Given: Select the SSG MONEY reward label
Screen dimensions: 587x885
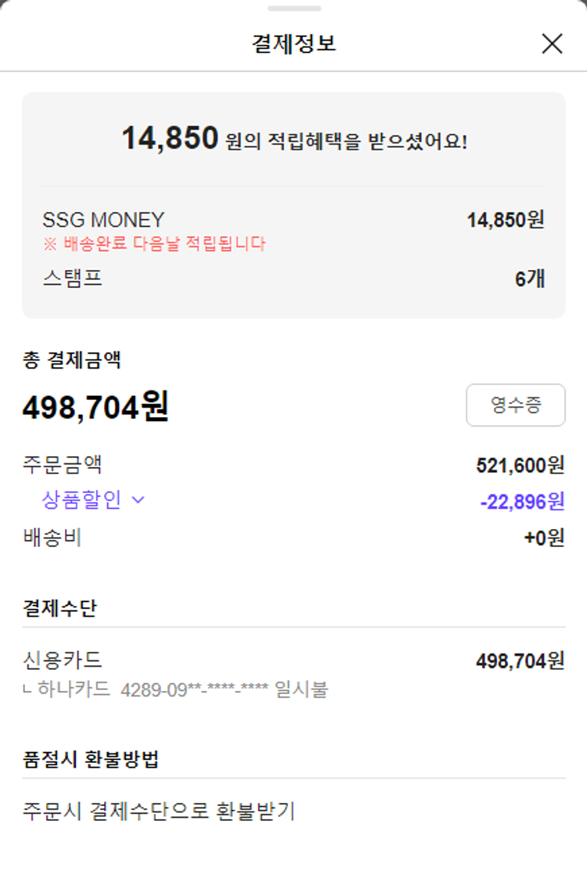Looking at the screenshot, I should pos(103,220).
